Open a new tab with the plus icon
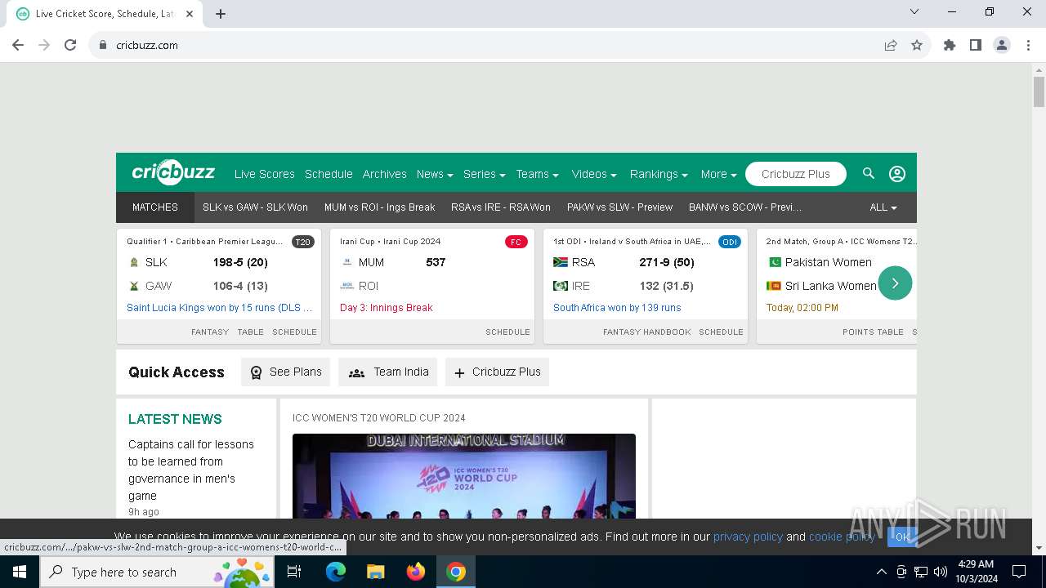 pyautogui.click(x=221, y=13)
